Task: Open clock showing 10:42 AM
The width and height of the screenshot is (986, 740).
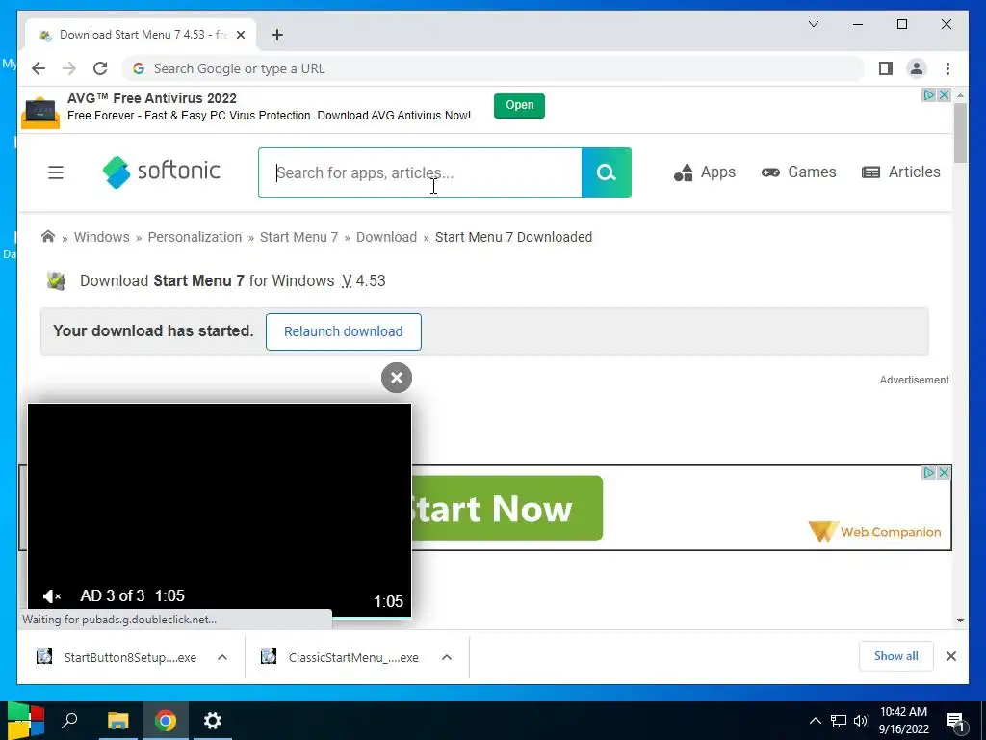Action: point(903,721)
